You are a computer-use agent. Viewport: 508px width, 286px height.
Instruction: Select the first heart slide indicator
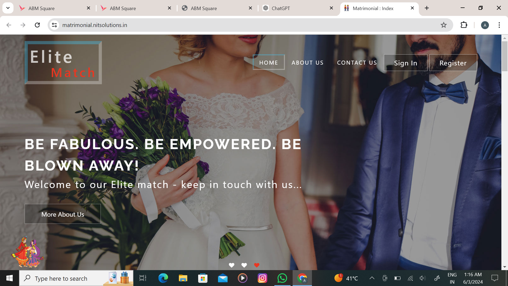click(232, 265)
